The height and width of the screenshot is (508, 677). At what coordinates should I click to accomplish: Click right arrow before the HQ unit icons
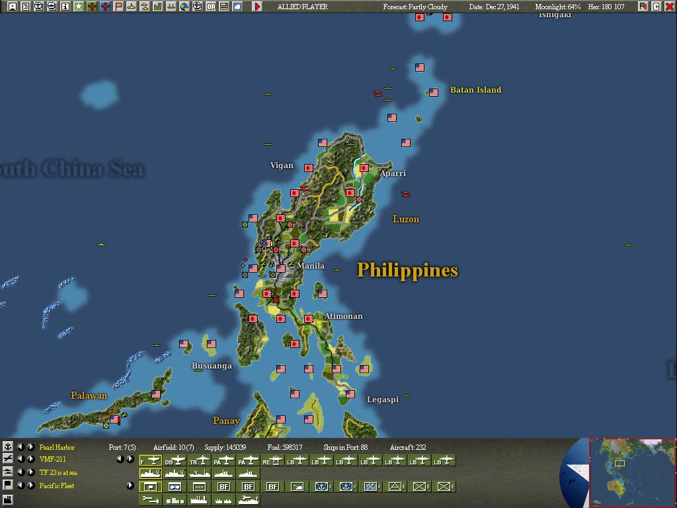point(130,486)
